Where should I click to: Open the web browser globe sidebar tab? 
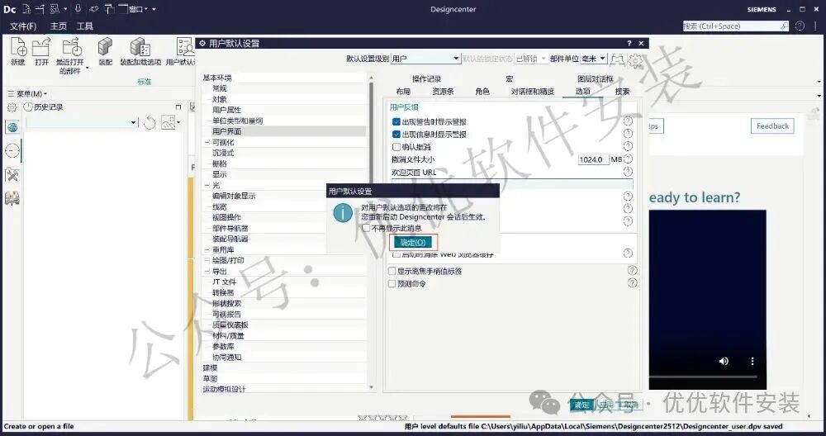pos(12,127)
